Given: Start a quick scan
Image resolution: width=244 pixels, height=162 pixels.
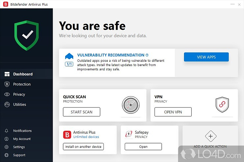Looking at the screenshot, I should point(81,112).
